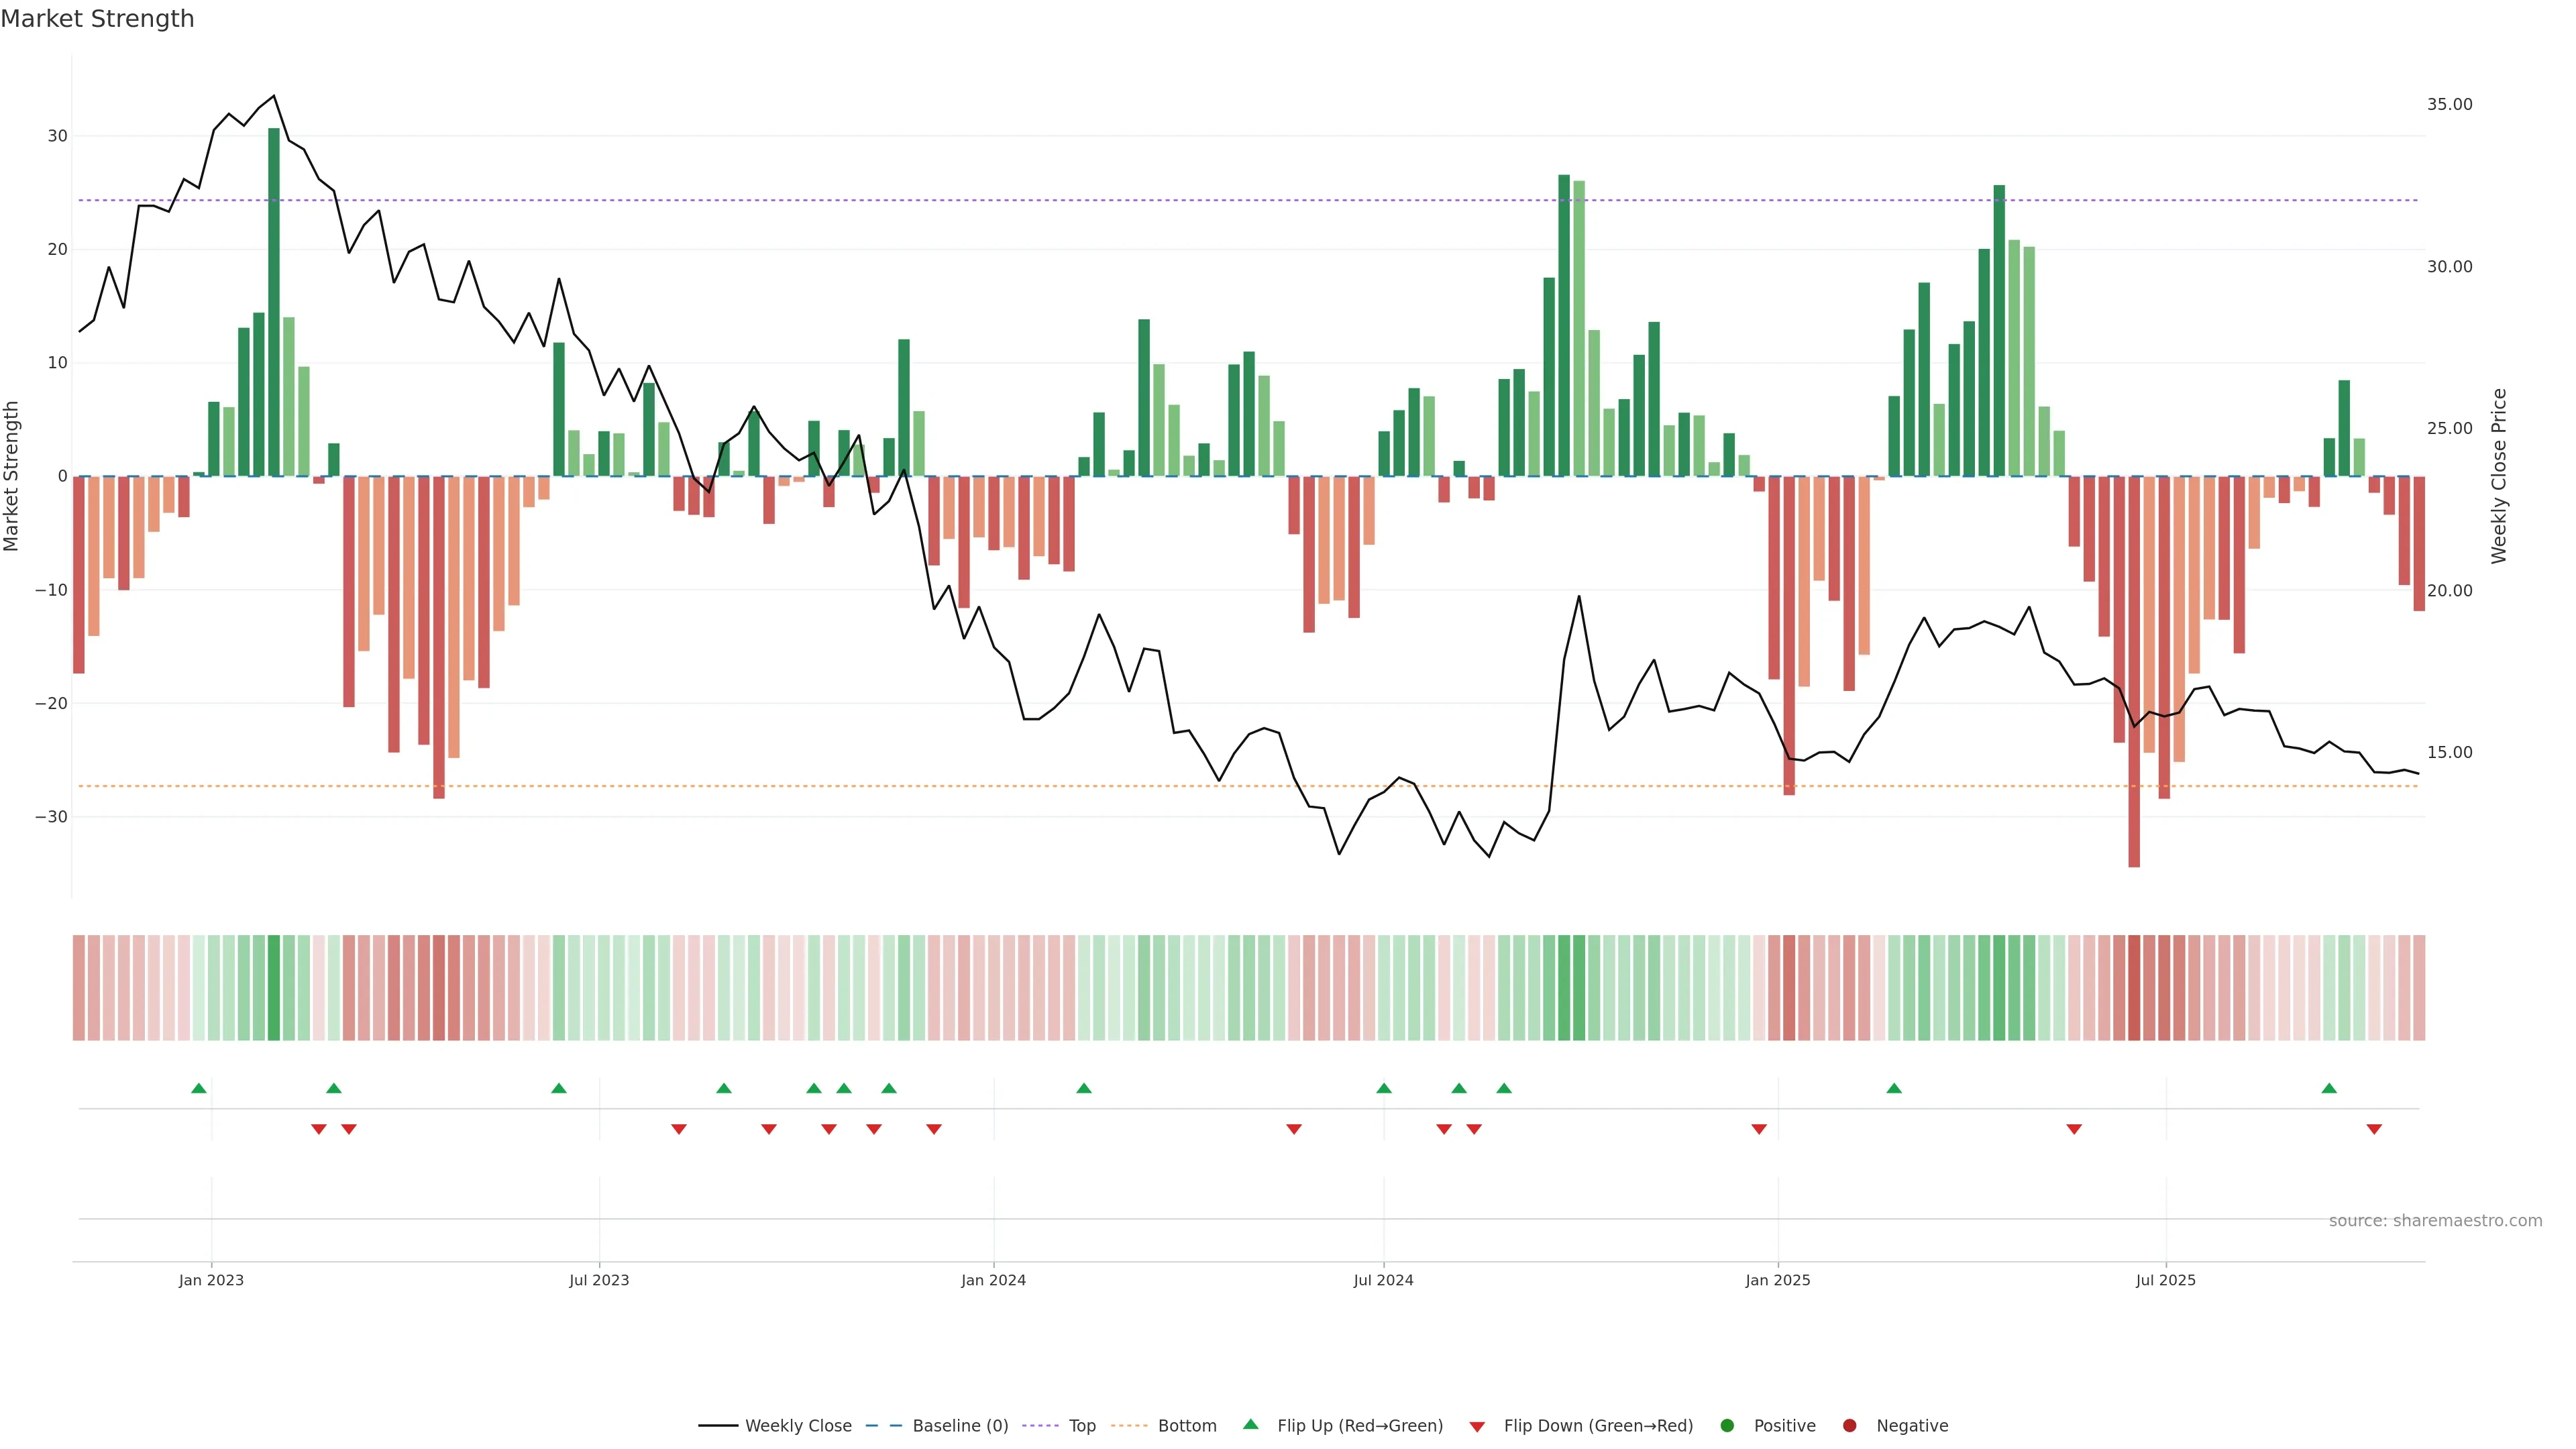Viewport: 2576px width, 1449px height.
Task: Click the tallest green bar near 30
Action: (x=274, y=300)
